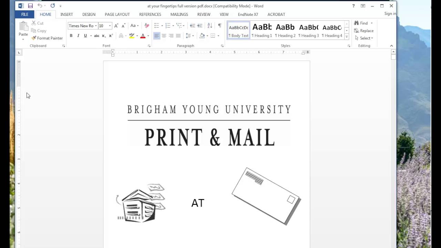
Task: Open the ACROBAT tab
Action: click(x=276, y=14)
